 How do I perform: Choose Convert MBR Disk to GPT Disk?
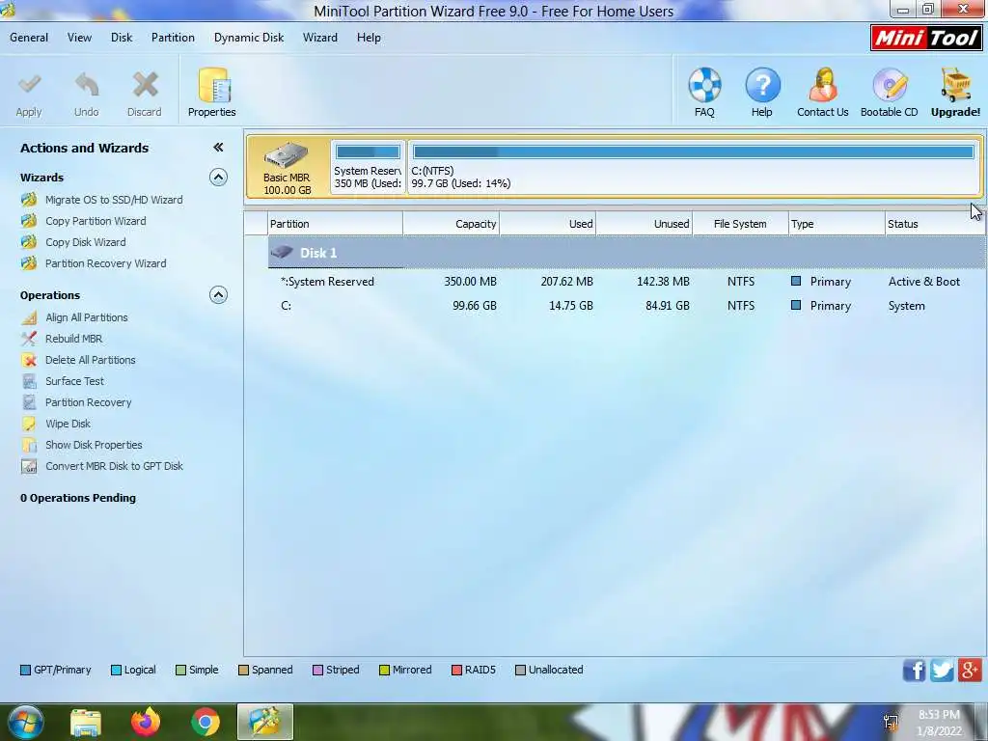pos(114,466)
